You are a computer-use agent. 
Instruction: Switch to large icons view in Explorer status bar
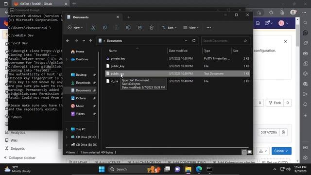click(249, 152)
